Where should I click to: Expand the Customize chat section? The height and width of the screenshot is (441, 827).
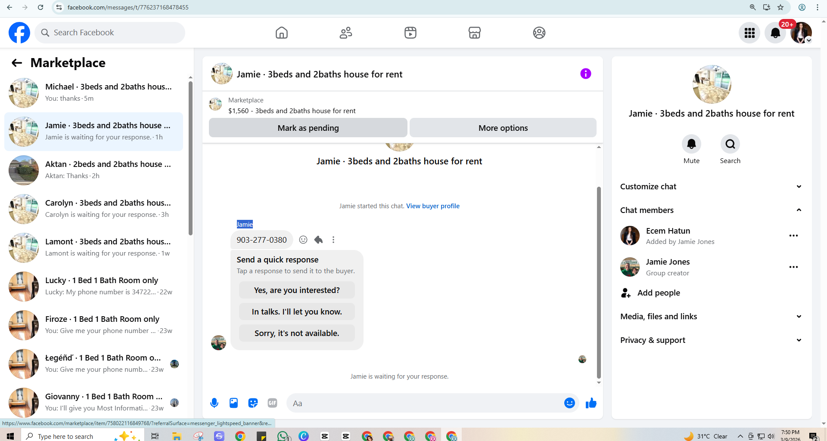coord(712,186)
